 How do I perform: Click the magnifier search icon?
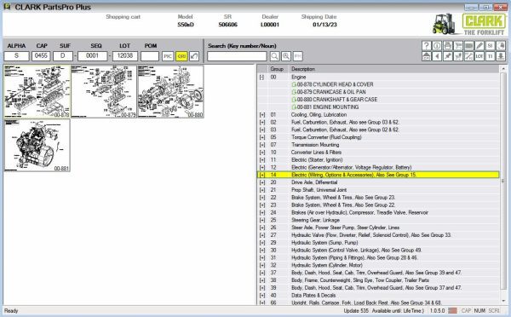tap(275, 56)
